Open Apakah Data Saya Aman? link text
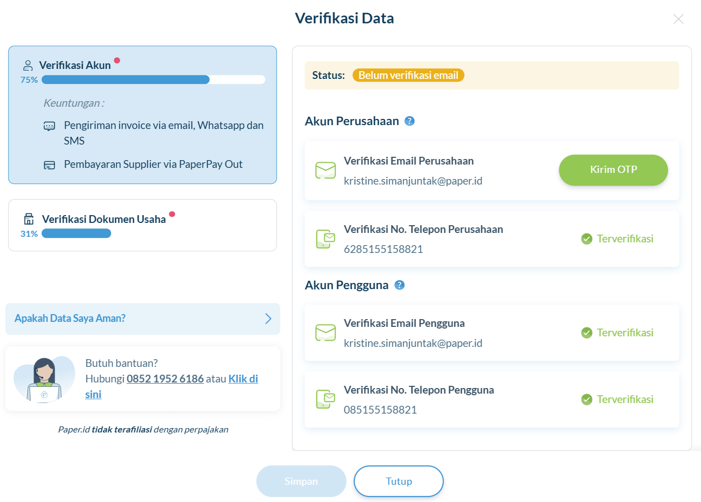Screen dimensions: 701x502 click(70, 319)
